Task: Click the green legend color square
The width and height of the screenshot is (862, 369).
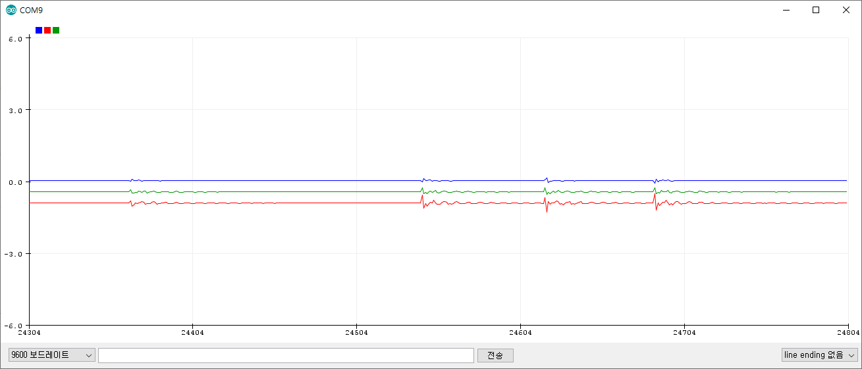Action: click(x=56, y=30)
